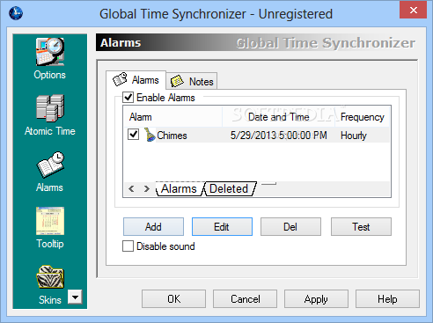Click the left arrow in the list tab scroller
433x323 pixels.
tap(132, 189)
